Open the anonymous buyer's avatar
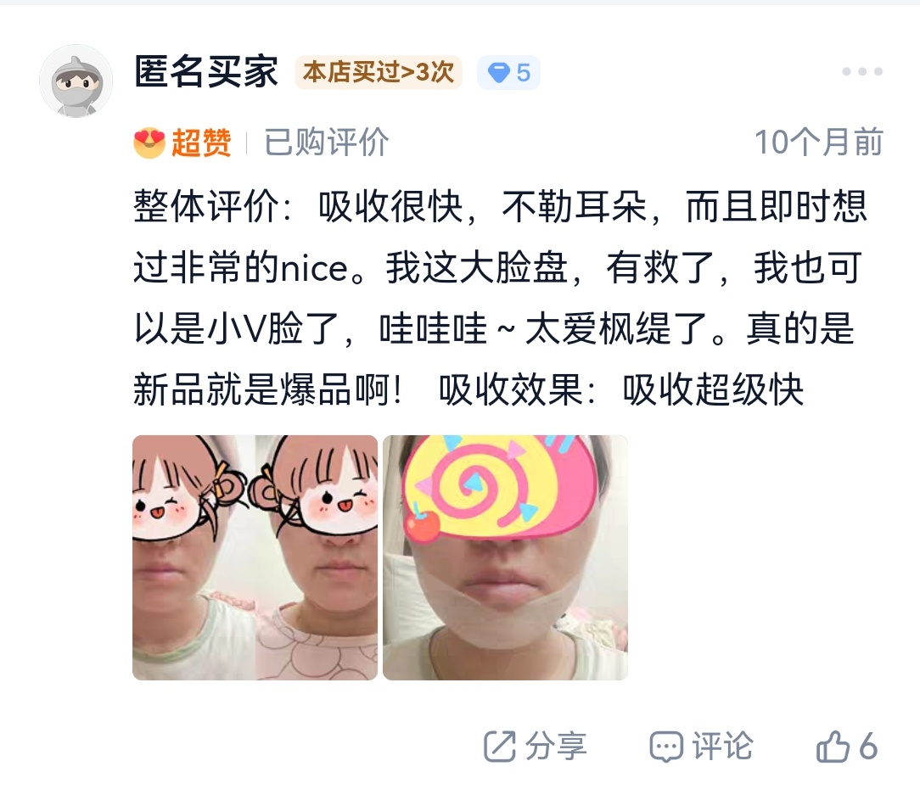 [x=76, y=81]
